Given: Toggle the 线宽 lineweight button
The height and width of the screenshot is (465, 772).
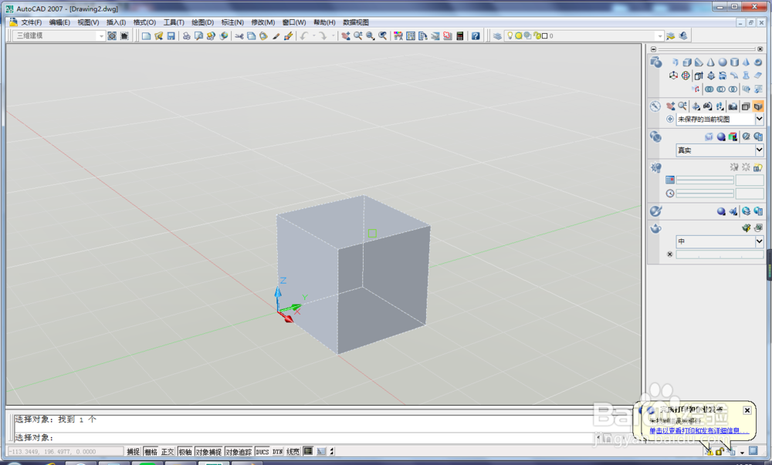Looking at the screenshot, I should [293, 451].
